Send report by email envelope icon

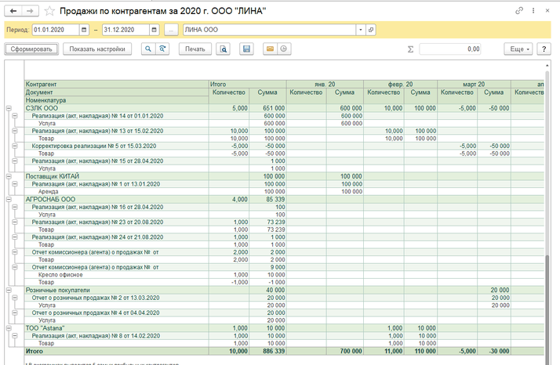(x=270, y=49)
